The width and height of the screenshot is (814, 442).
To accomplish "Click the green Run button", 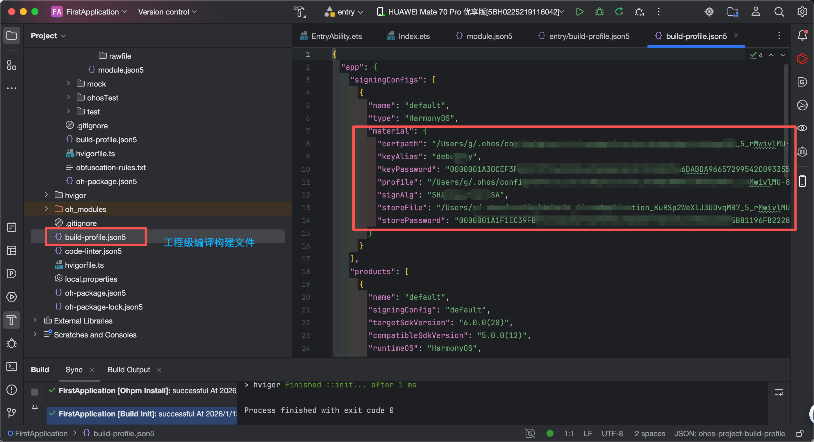I will (579, 12).
